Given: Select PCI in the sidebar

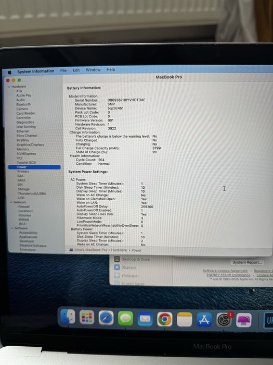Looking at the screenshot, I should tap(20, 158).
